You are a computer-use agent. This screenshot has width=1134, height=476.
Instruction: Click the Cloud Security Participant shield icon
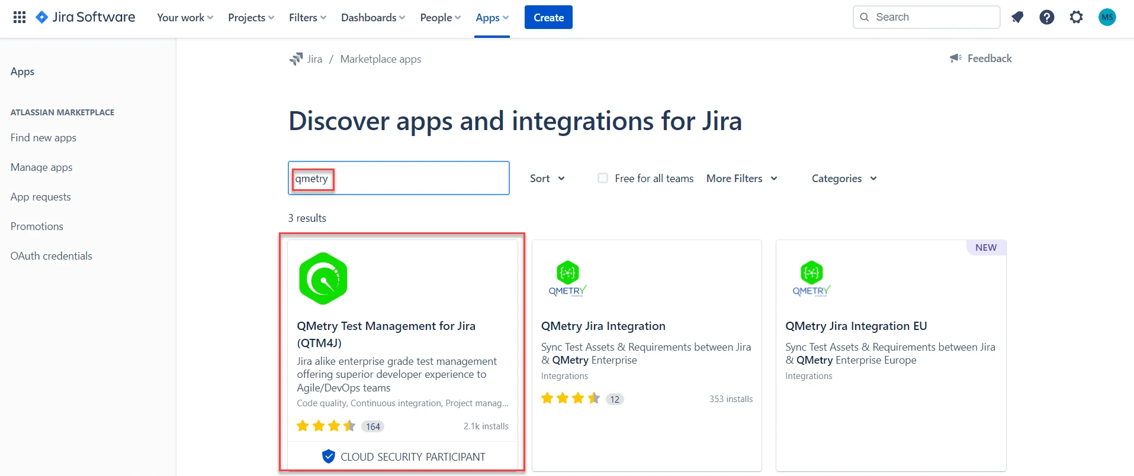328,456
